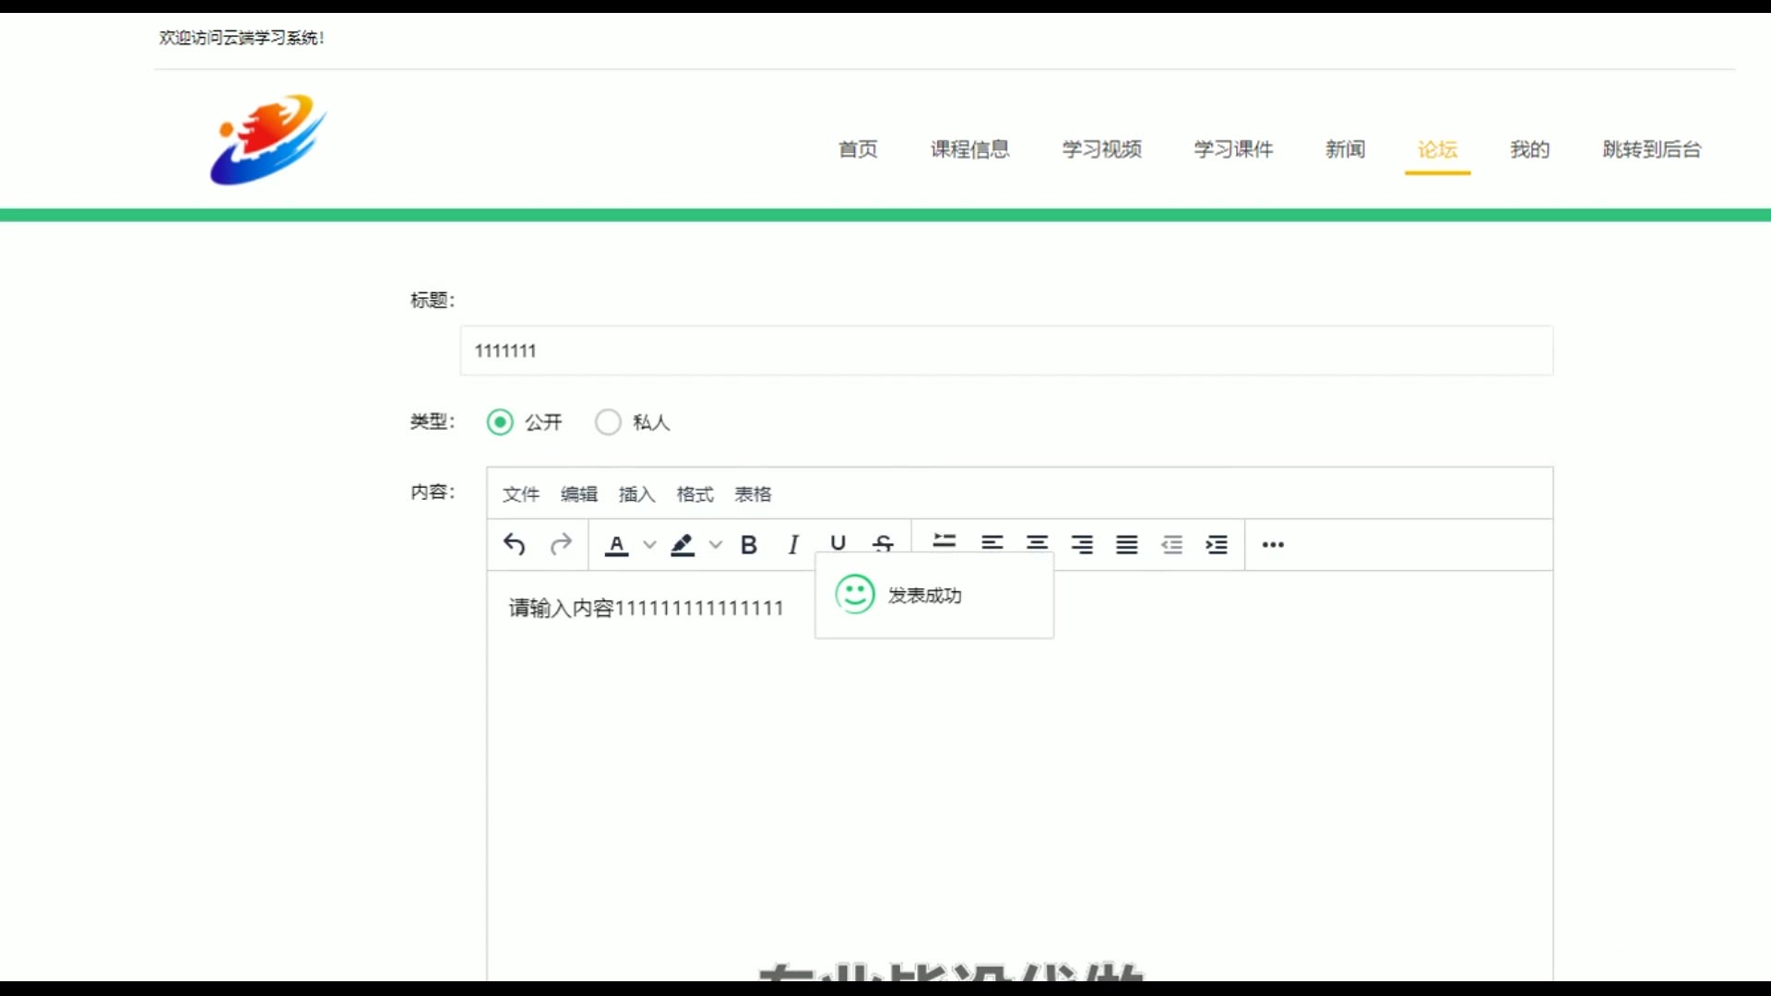Open the 插入 editor menu
The height and width of the screenshot is (996, 1771).
tap(636, 494)
